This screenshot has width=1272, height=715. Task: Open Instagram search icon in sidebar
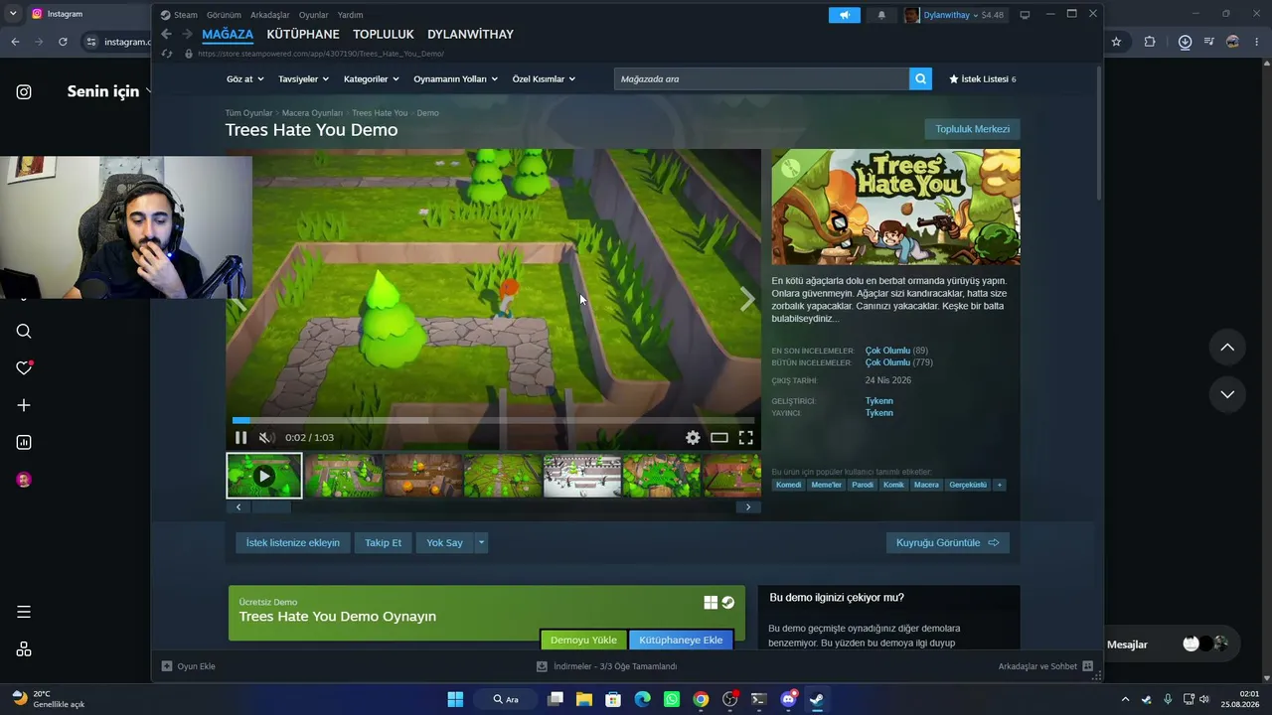coord(24,332)
